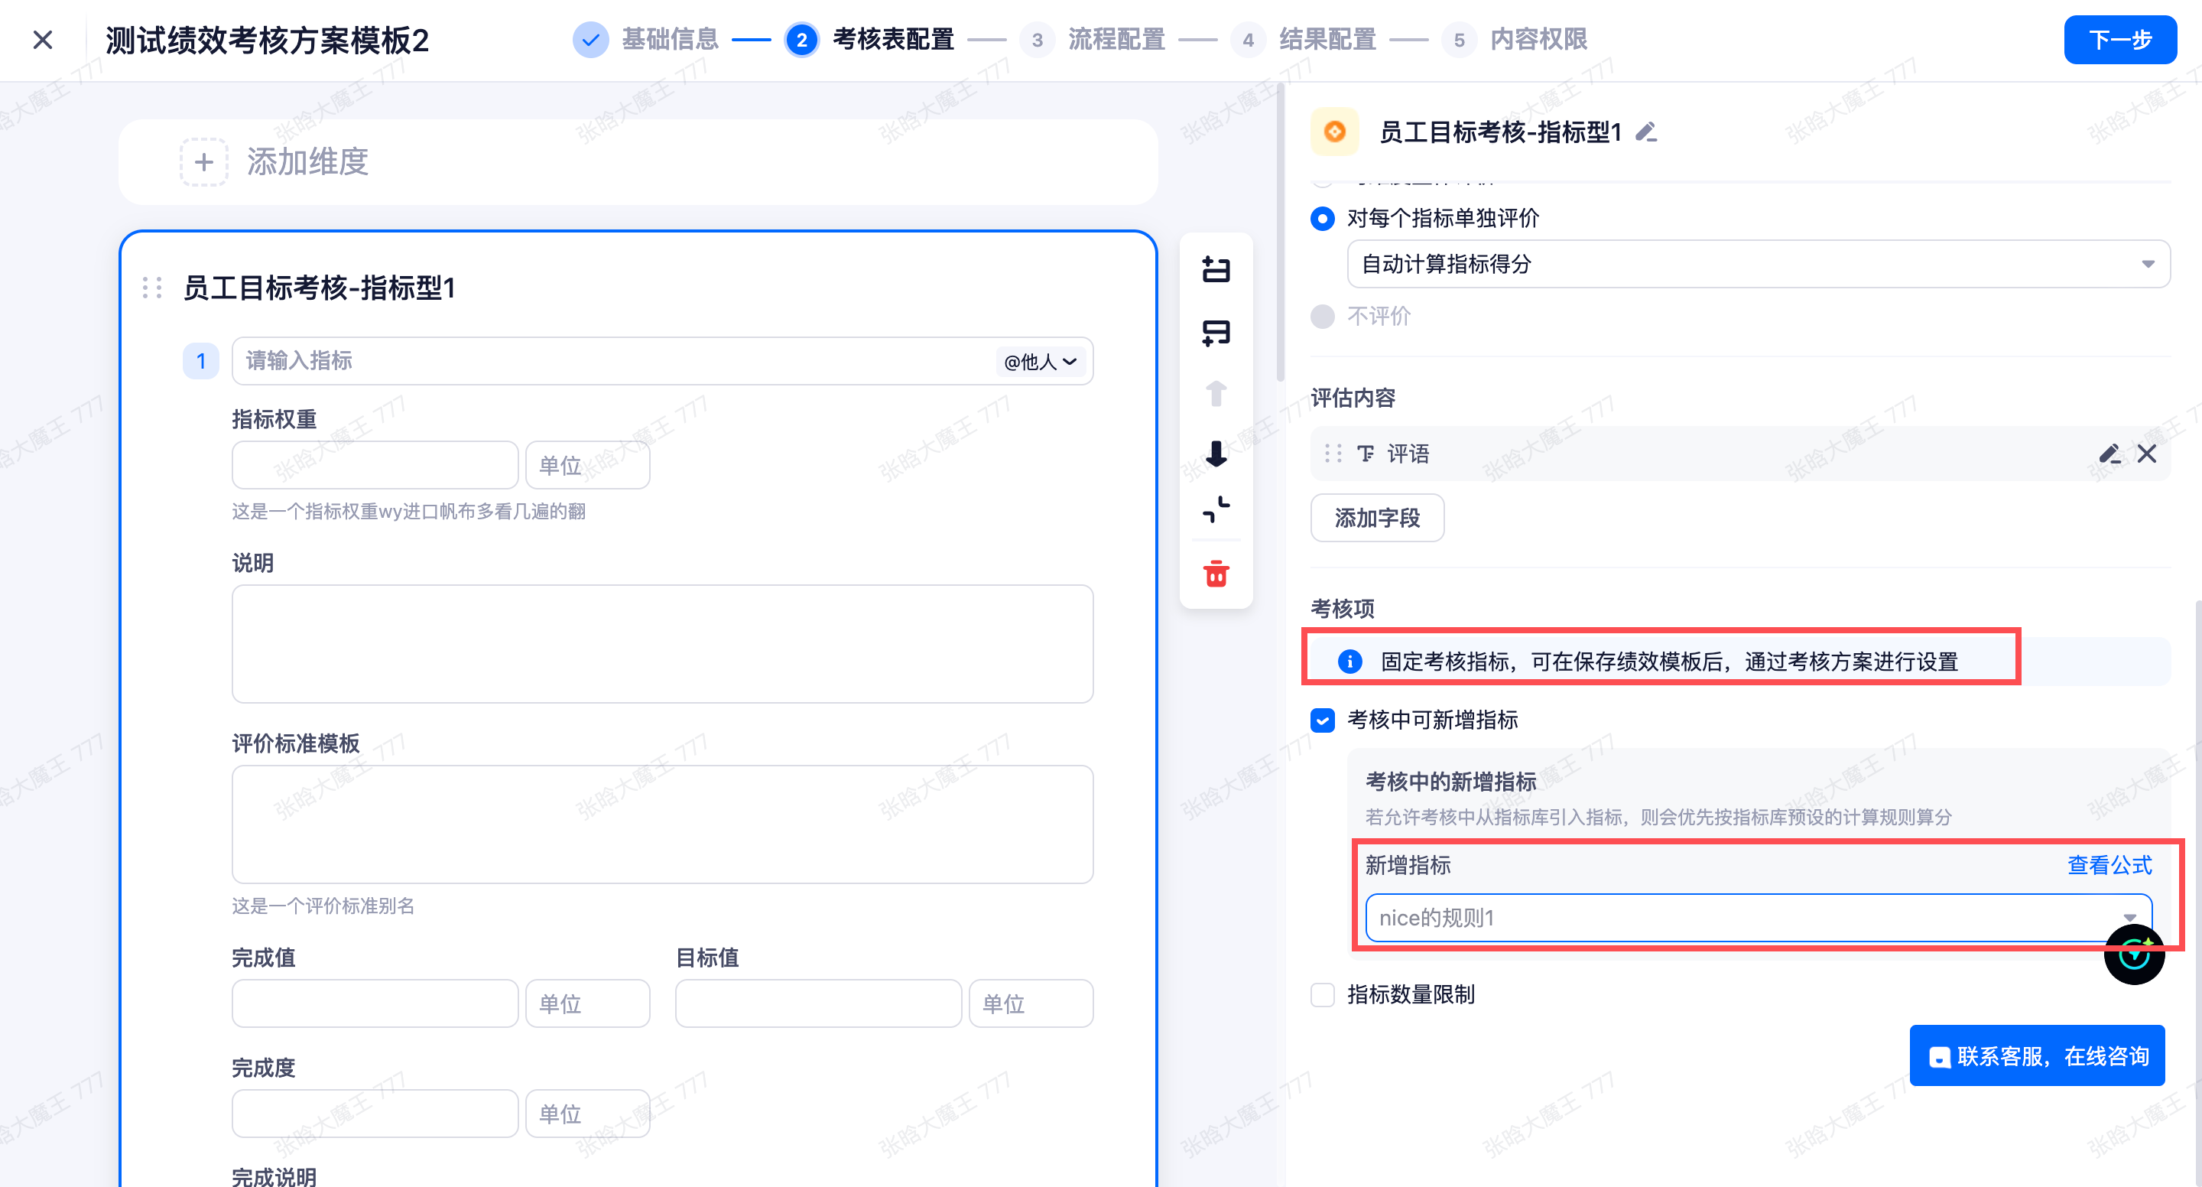Click the insert-below icon in side toolbar
The height and width of the screenshot is (1187, 2202).
pos(1216,332)
